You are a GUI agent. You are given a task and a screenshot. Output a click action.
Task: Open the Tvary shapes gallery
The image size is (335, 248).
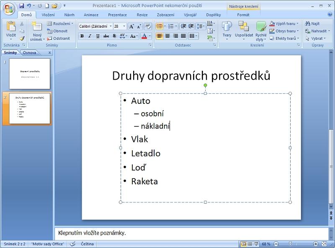tap(227, 31)
